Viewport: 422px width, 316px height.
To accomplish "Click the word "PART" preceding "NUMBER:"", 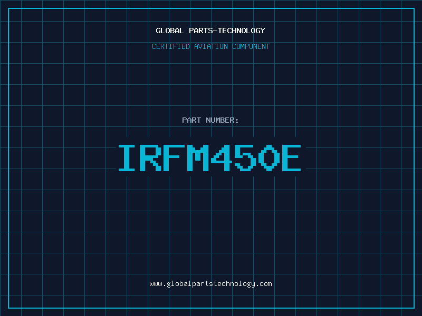I will [x=191, y=120].
